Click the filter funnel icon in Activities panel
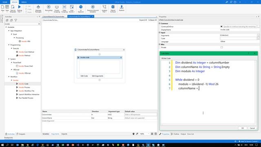 pyautogui.click(x=15, y=20)
